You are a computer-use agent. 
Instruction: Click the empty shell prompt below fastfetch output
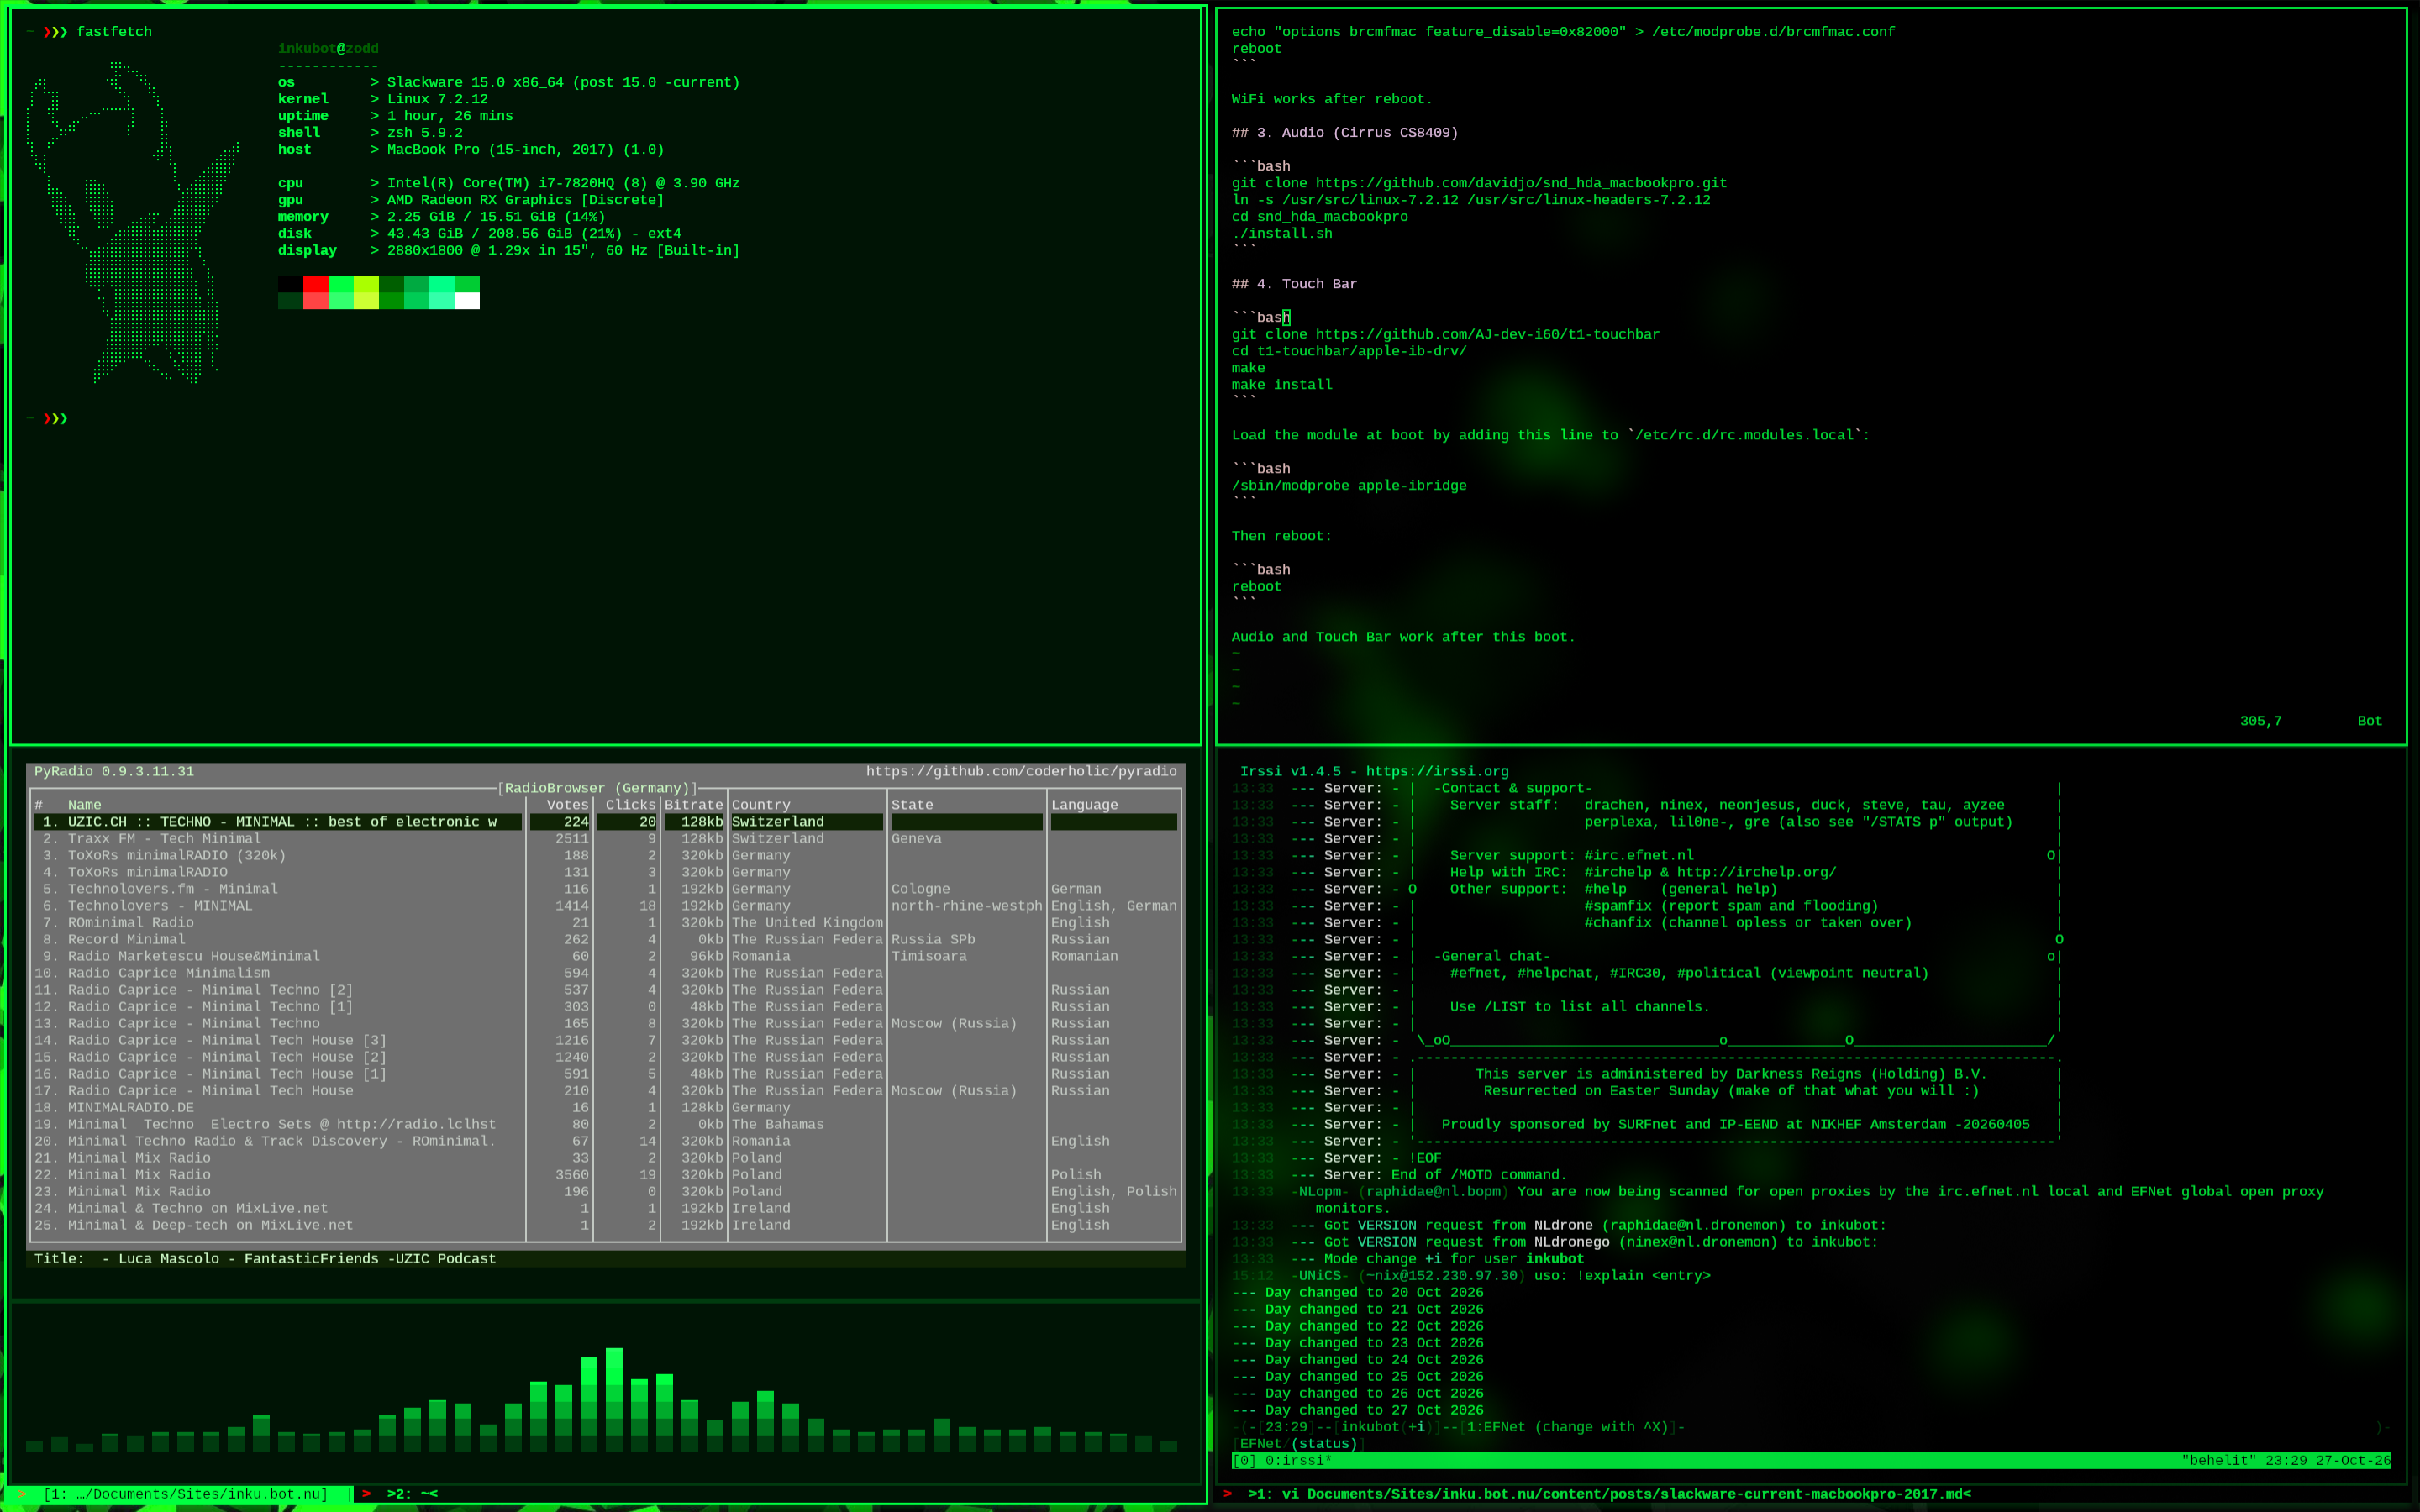(47, 418)
